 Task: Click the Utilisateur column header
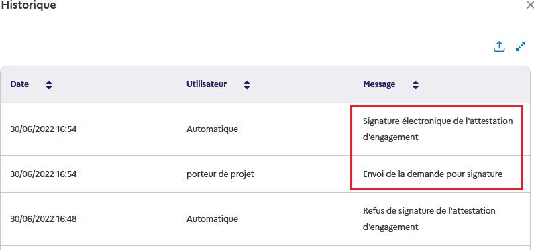click(207, 84)
